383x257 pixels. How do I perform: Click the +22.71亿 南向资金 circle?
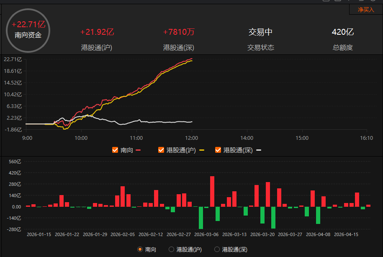coord(28,31)
